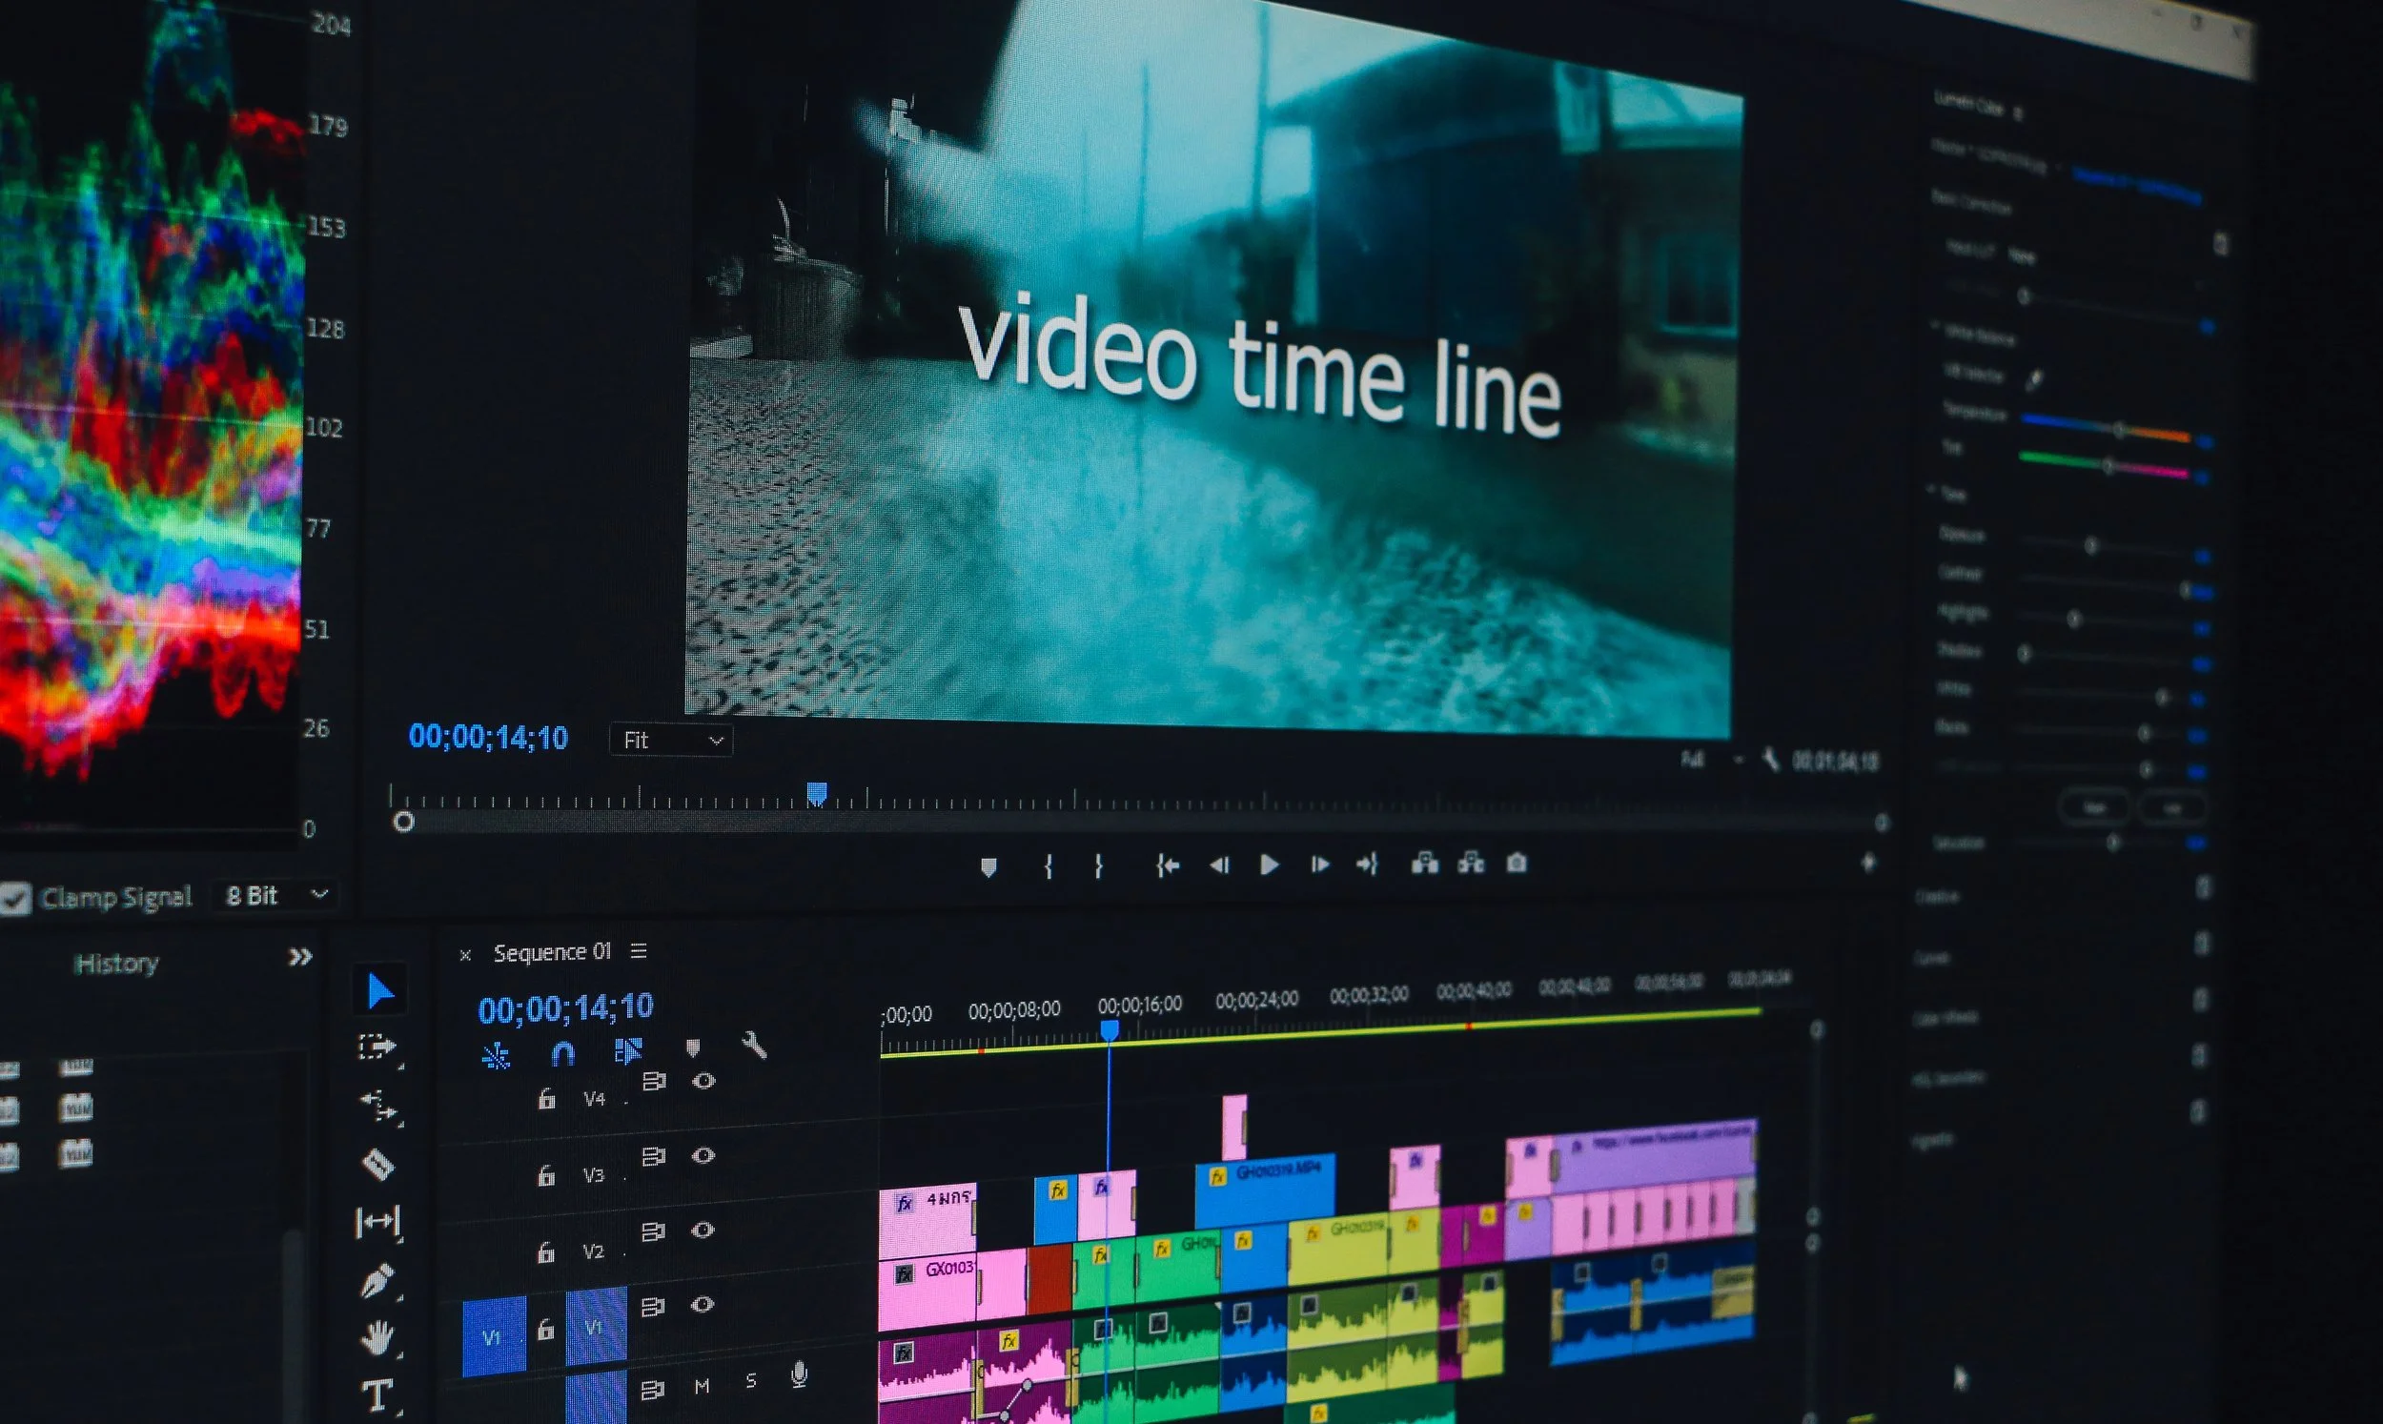Open timeline wrench display settings
Screen dimensions: 2383x1424
coord(754,1045)
